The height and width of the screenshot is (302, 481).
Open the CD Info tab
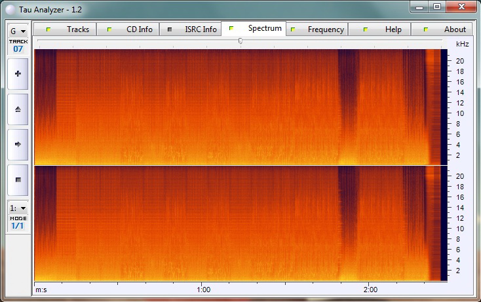tap(130, 29)
